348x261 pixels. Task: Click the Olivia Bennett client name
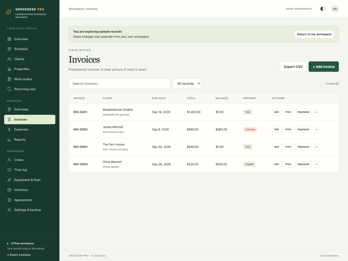112,162
